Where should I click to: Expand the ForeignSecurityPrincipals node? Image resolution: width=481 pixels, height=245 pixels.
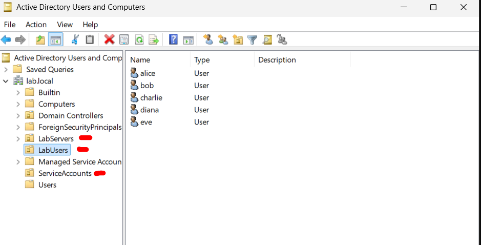(18, 127)
